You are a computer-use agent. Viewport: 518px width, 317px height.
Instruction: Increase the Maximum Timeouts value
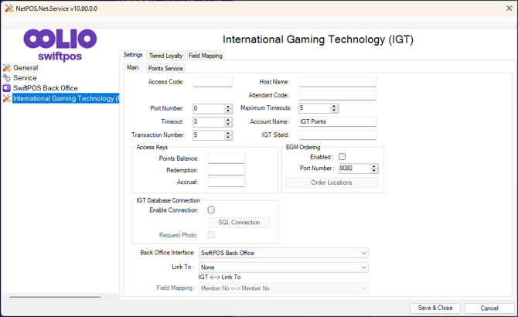click(x=334, y=106)
